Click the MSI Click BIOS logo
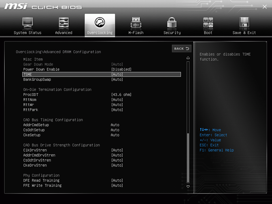This screenshot has width=272, height=204. tap(43, 6)
